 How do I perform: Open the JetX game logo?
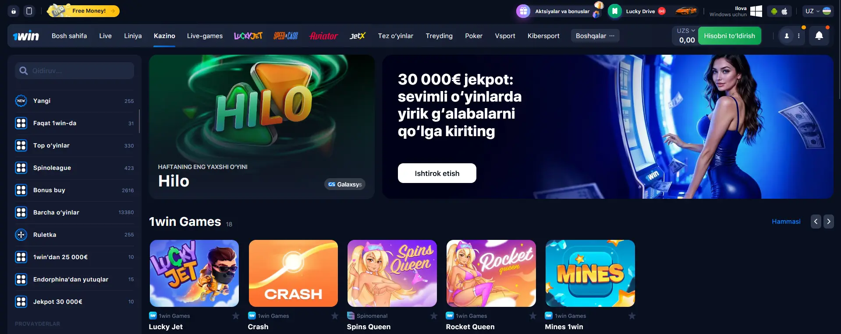coord(358,36)
